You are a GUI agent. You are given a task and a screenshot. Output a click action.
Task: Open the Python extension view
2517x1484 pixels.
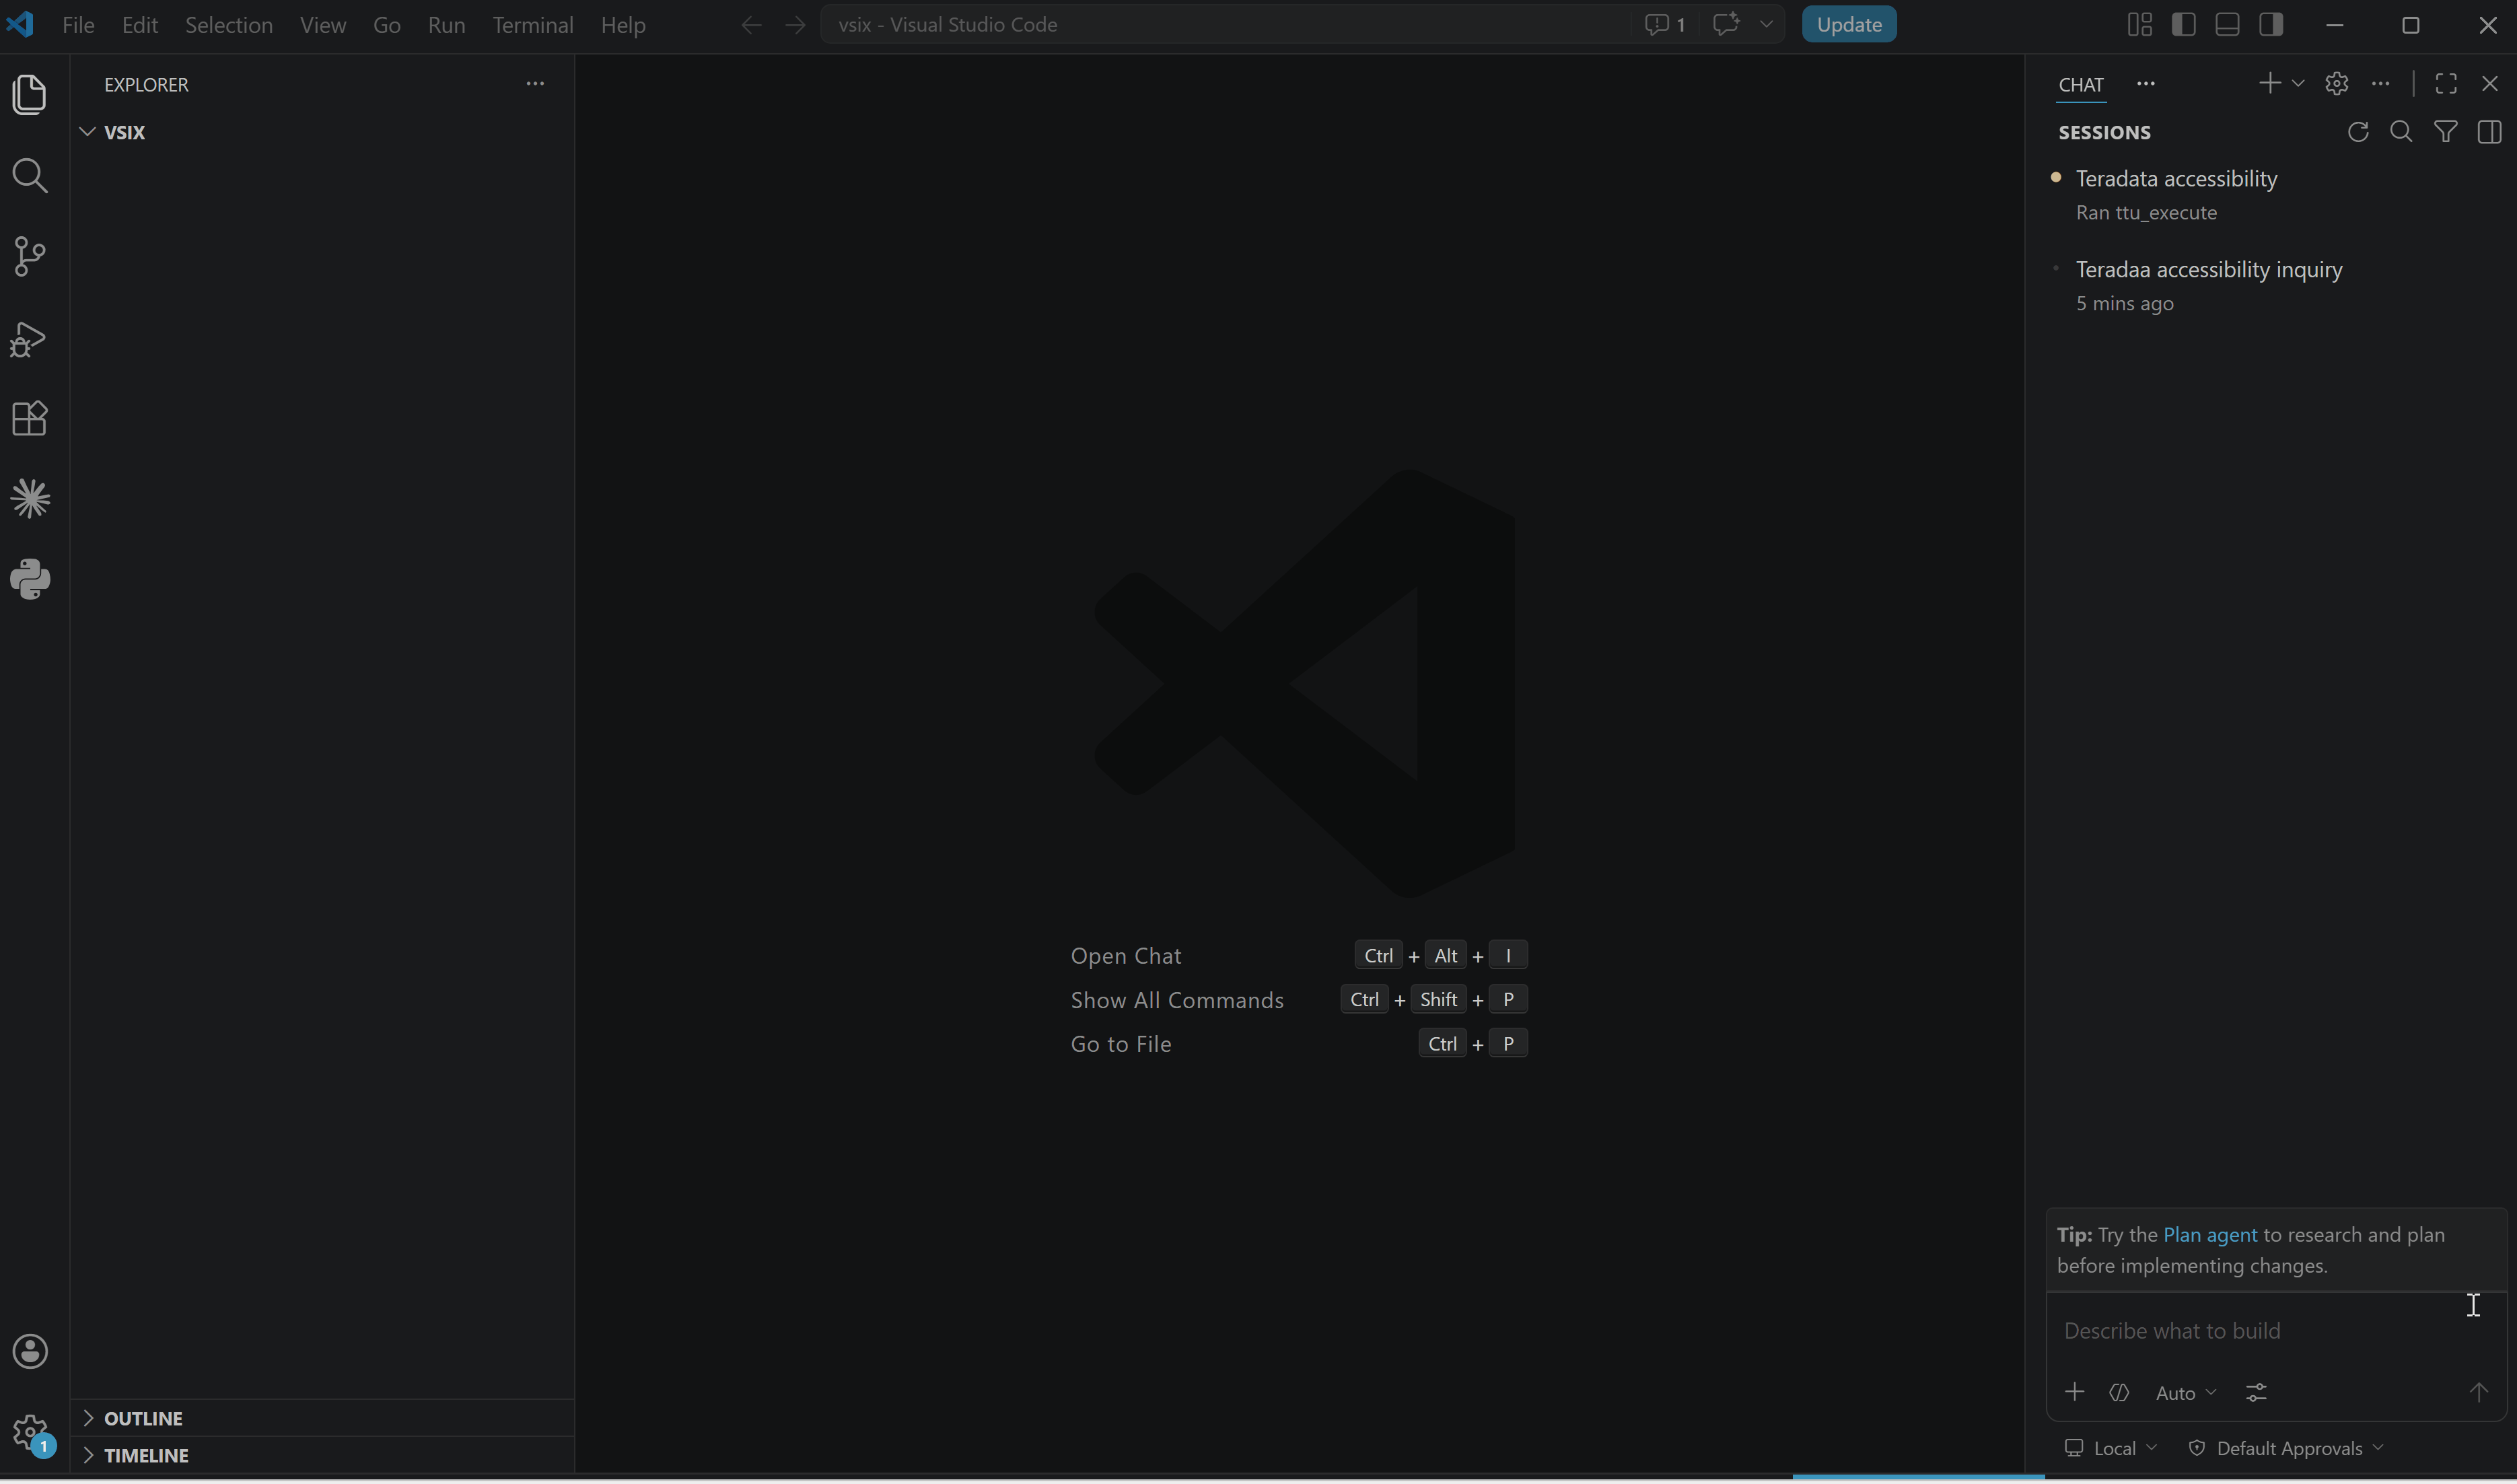30,579
